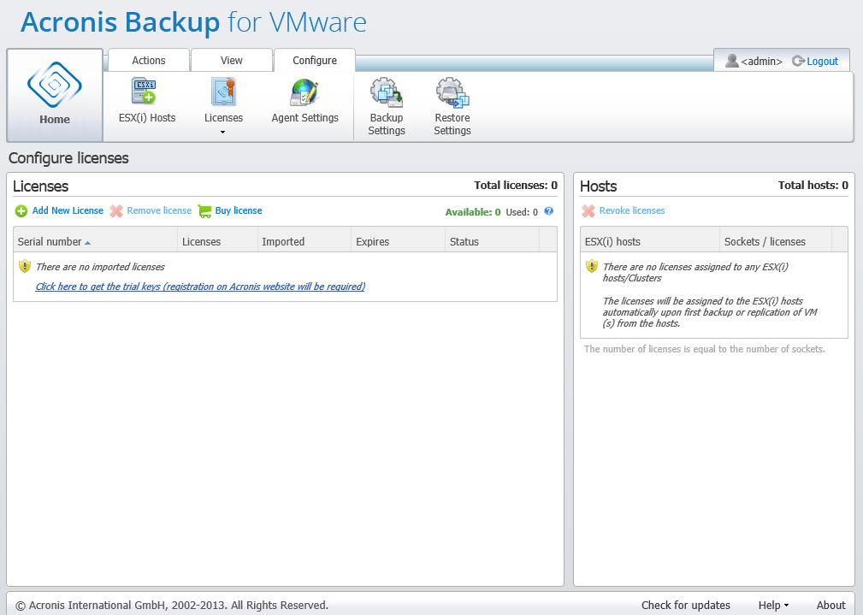Click the 'Configure licenses' heading
This screenshot has height=615, width=863.
click(68, 158)
